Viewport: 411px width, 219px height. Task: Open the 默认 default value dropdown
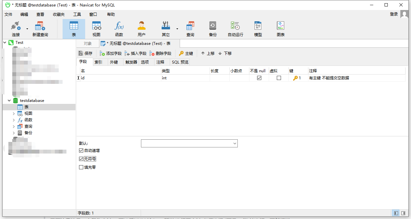[x=235, y=143]
